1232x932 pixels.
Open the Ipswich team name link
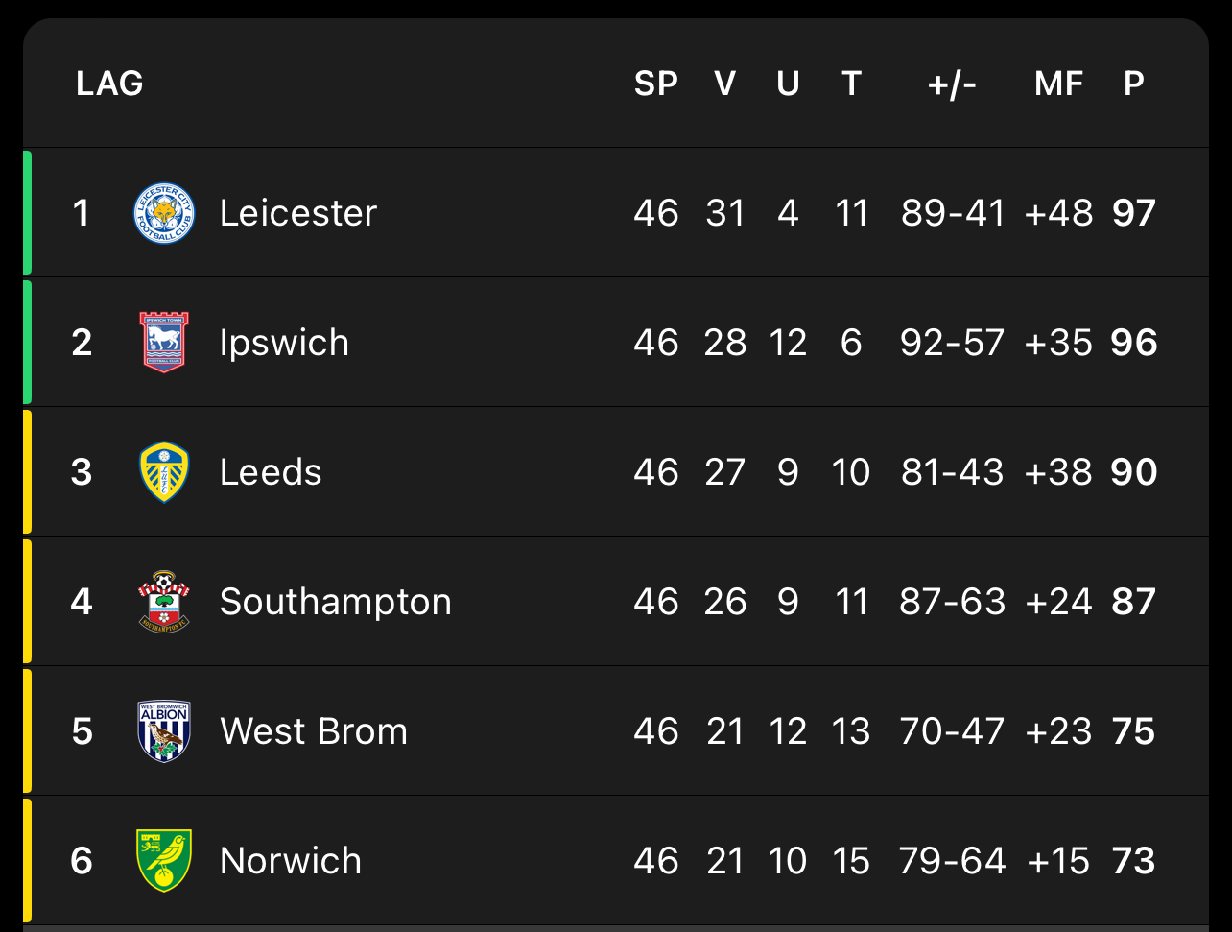click(x=284, y=343)
